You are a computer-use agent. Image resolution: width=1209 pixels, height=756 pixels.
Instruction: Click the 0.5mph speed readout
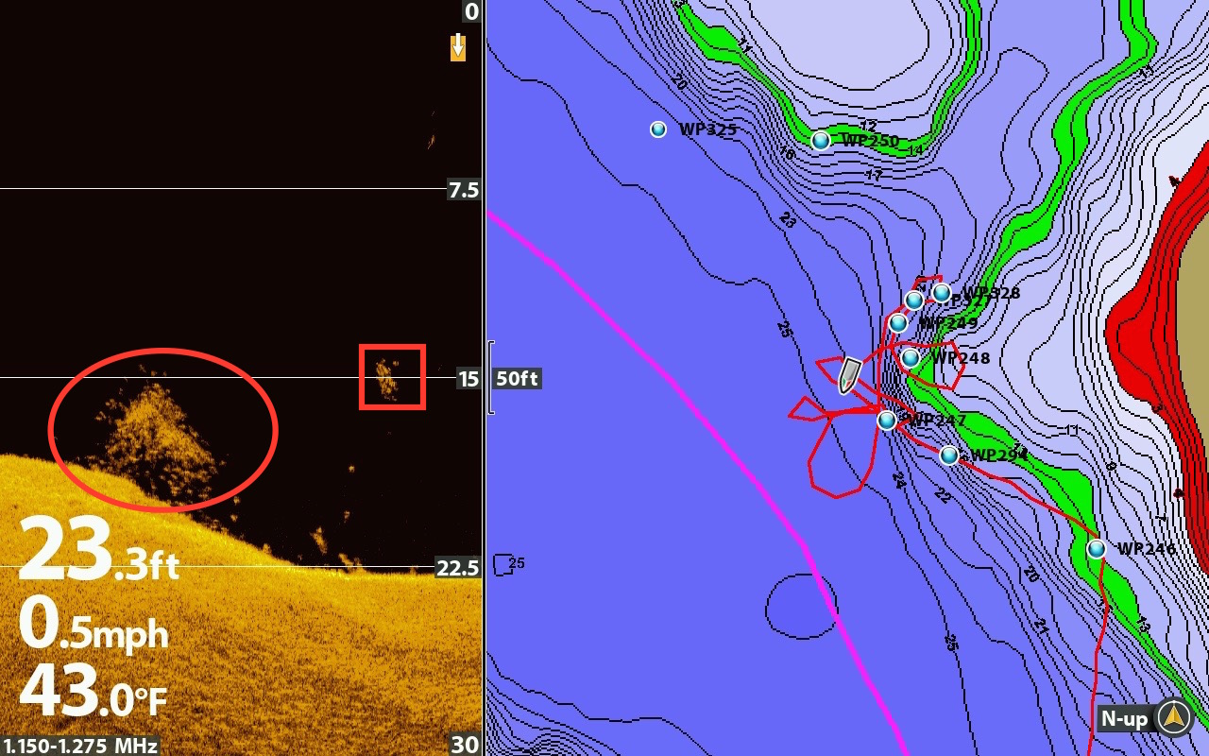[94, 624]
